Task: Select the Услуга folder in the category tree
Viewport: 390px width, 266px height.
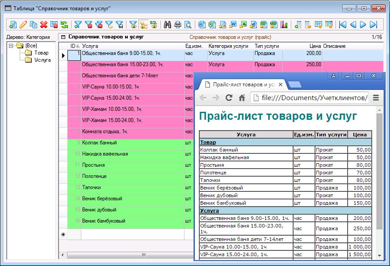Action: tap(42, 60)
